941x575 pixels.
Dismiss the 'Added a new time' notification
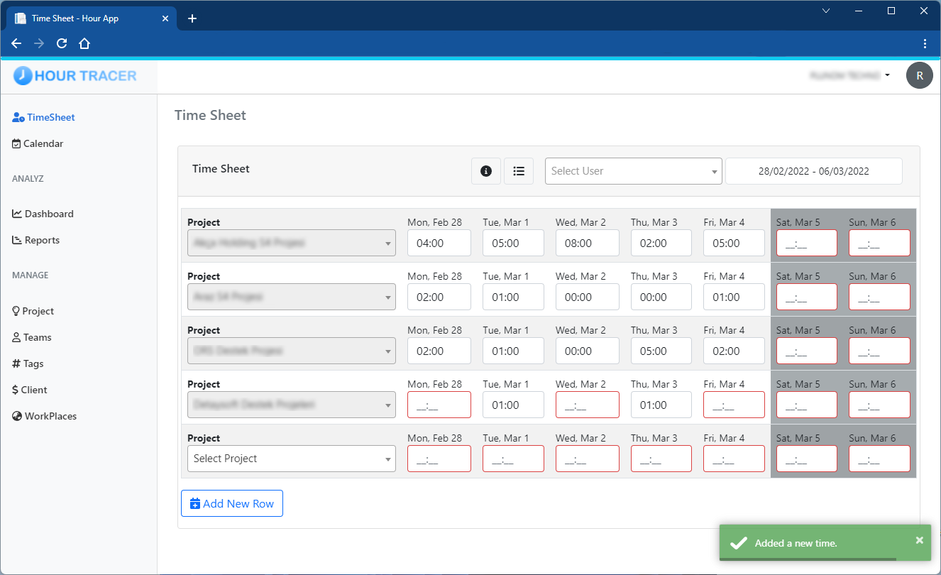click(x=920, y=540)
